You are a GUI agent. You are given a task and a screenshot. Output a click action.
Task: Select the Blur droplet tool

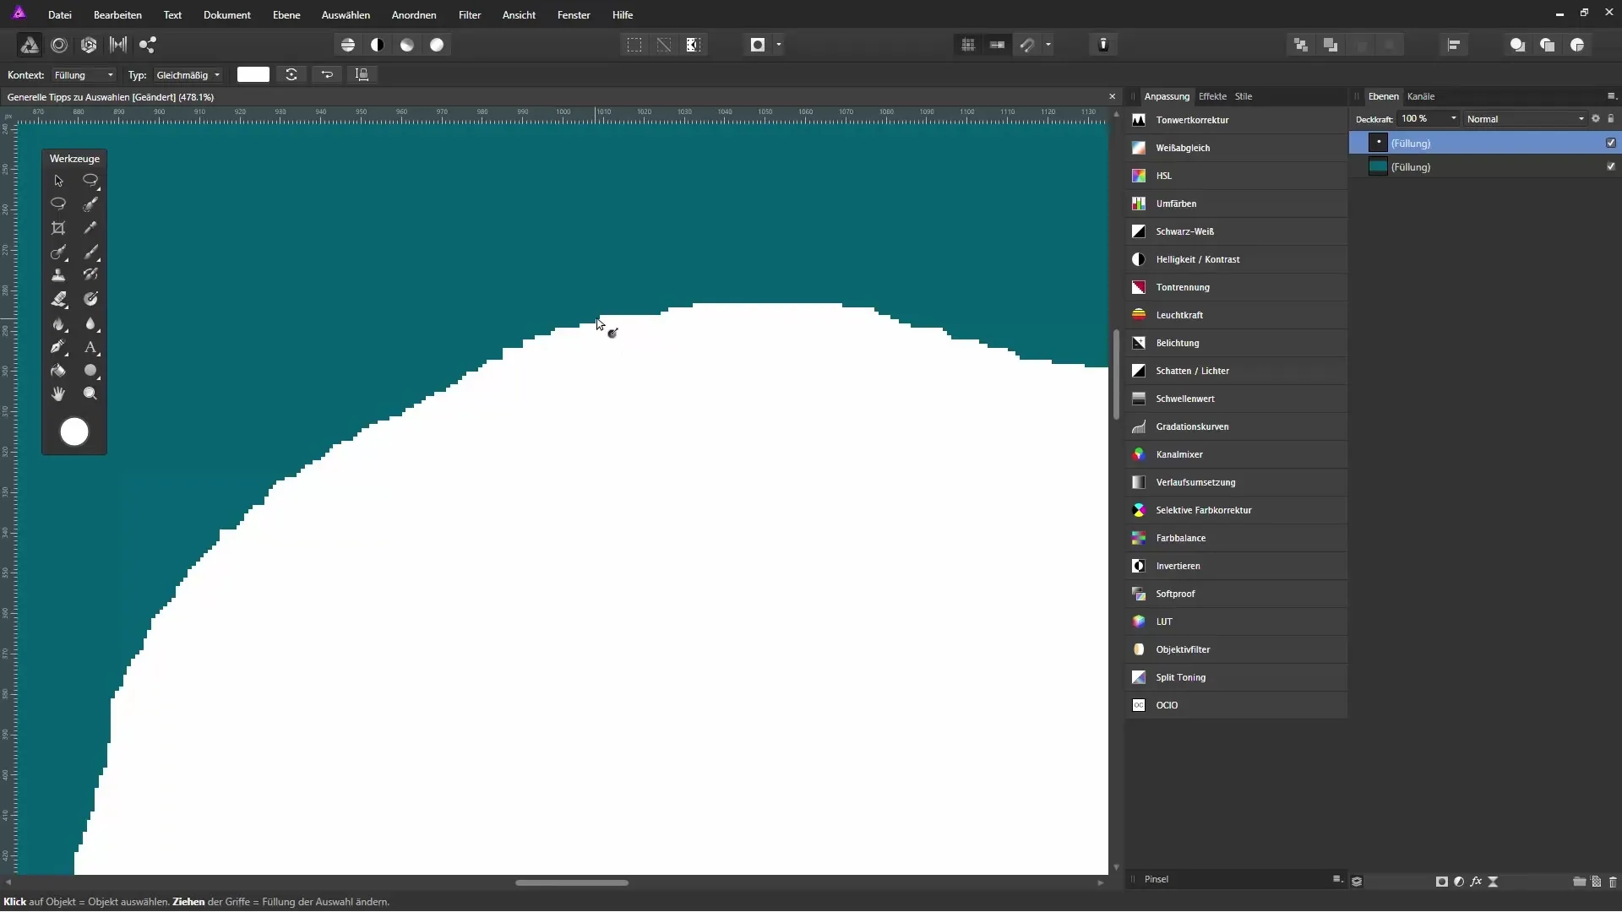90,323
